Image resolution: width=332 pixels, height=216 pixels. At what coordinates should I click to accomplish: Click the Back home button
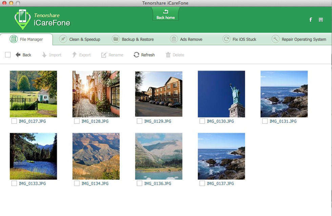pos(165,14)
